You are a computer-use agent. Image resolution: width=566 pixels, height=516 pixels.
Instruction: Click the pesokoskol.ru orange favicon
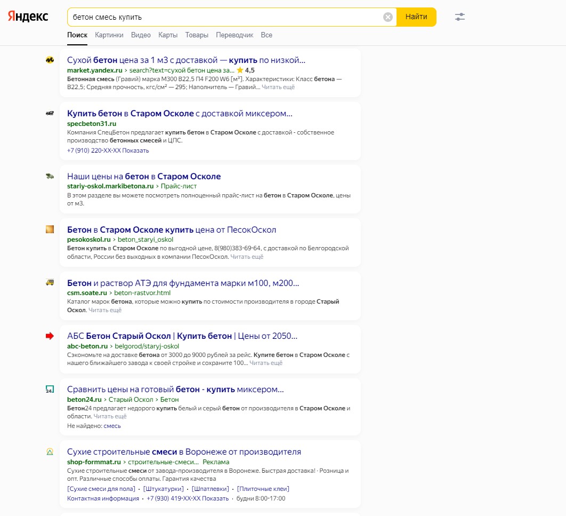(x=50, y=229)
